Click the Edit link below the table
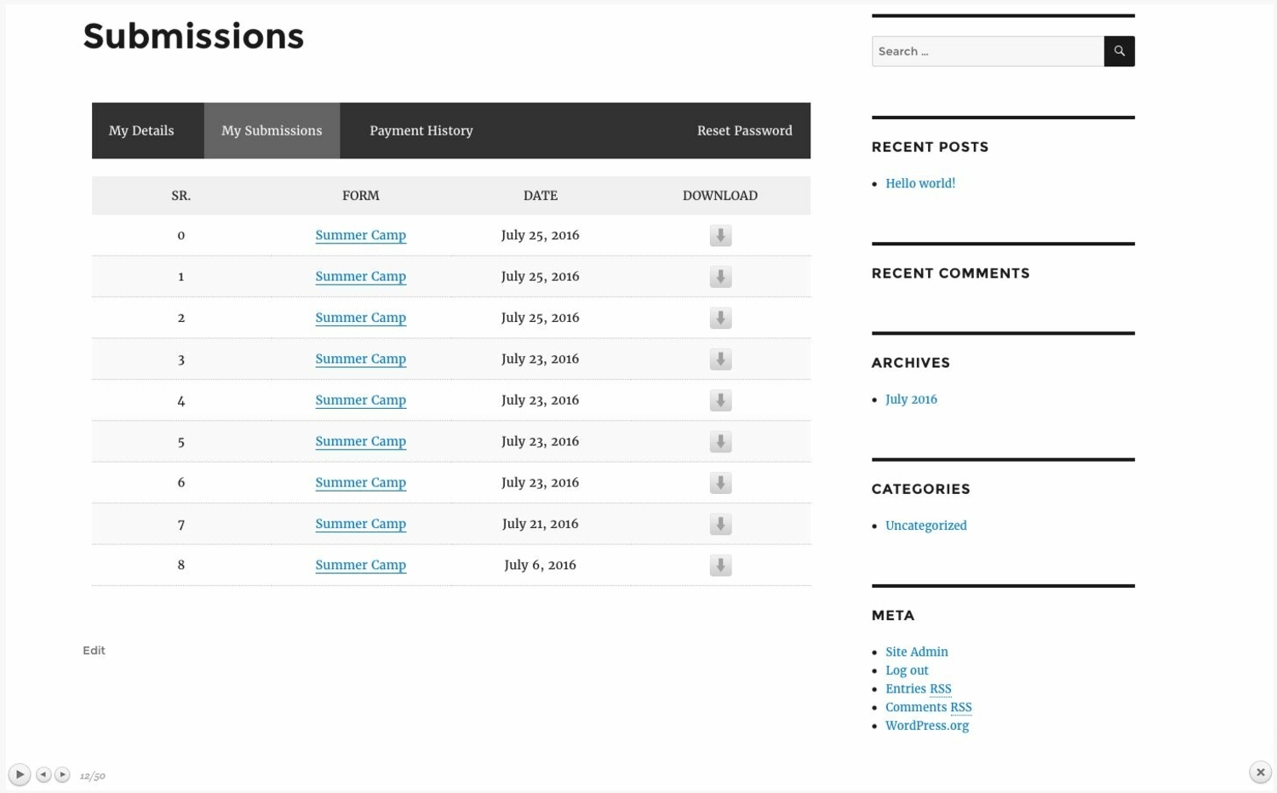Screen dimensions: 1277x793 tap(94, 650)
